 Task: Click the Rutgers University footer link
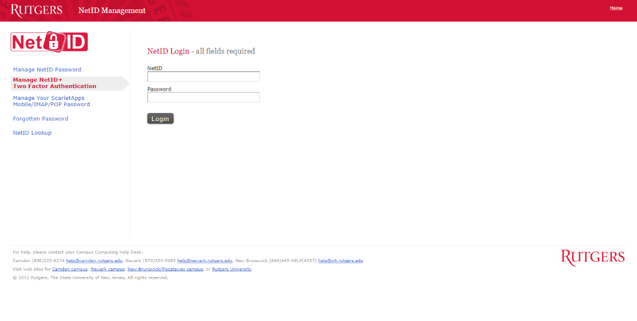coord(232,269)
